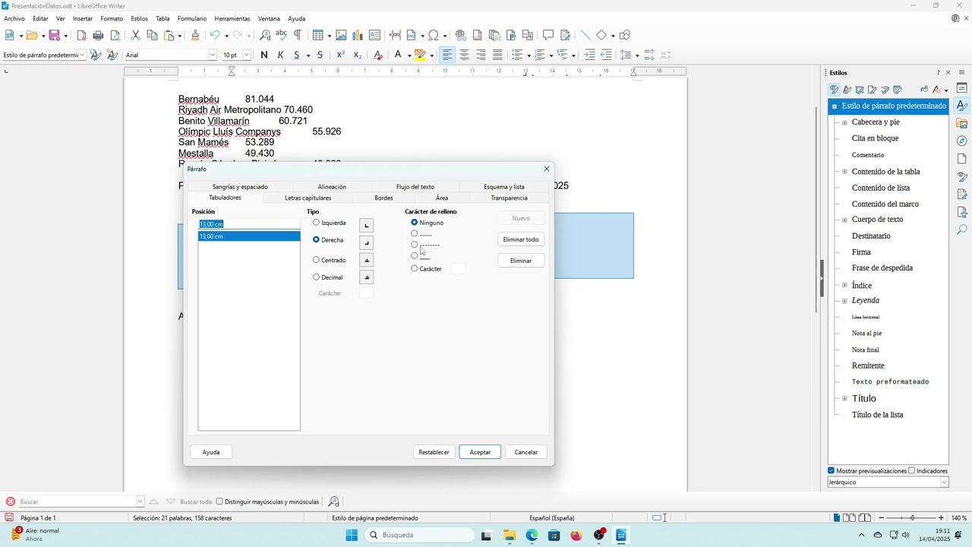Click the Increase indent icon

pos(589,55)
